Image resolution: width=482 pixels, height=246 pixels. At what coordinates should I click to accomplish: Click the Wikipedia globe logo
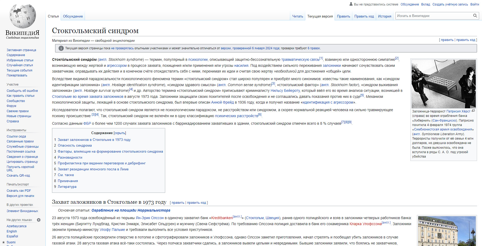click(x=22, y=16)
